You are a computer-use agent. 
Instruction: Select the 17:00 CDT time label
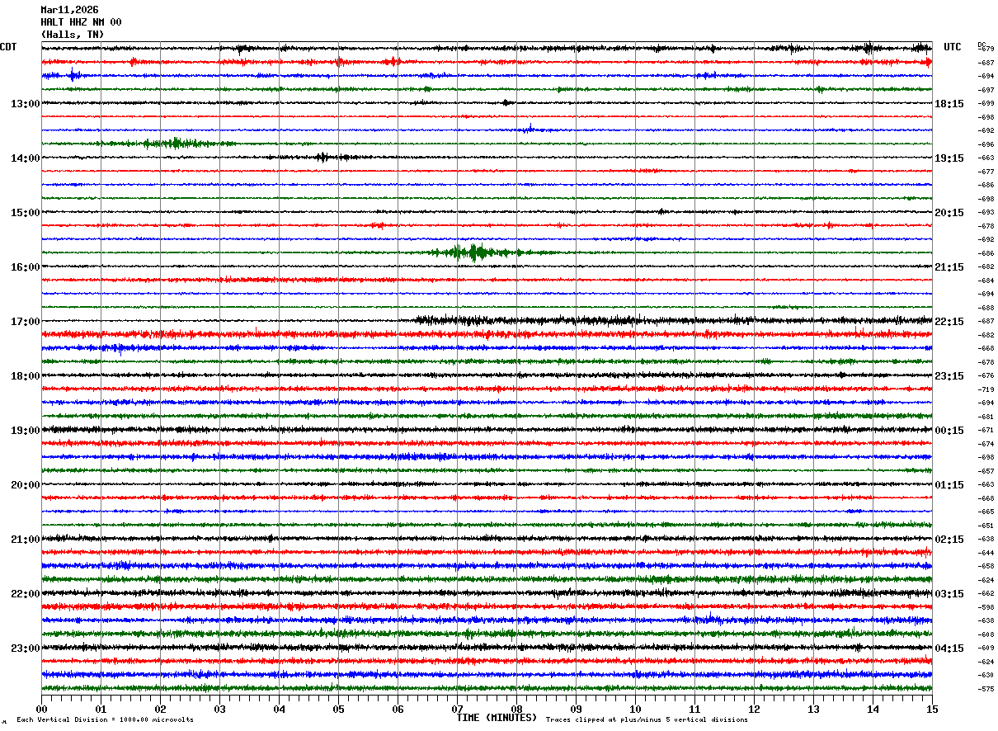(x=26, y=321)
